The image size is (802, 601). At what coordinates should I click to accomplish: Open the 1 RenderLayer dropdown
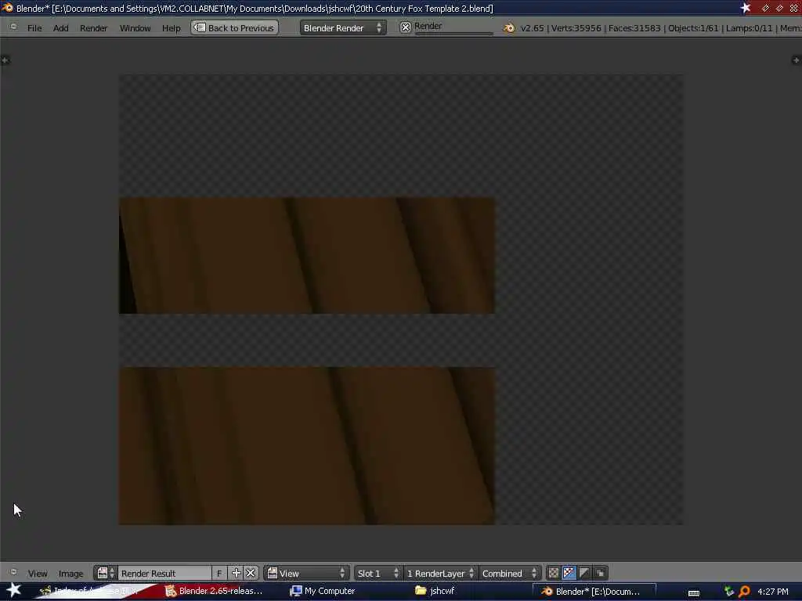440,573
